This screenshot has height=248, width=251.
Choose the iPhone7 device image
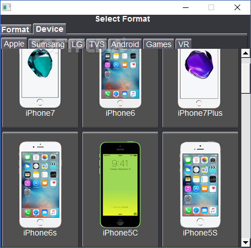point(40,78)
